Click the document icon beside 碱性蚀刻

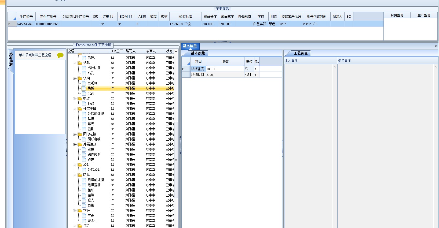coord(84,154)
